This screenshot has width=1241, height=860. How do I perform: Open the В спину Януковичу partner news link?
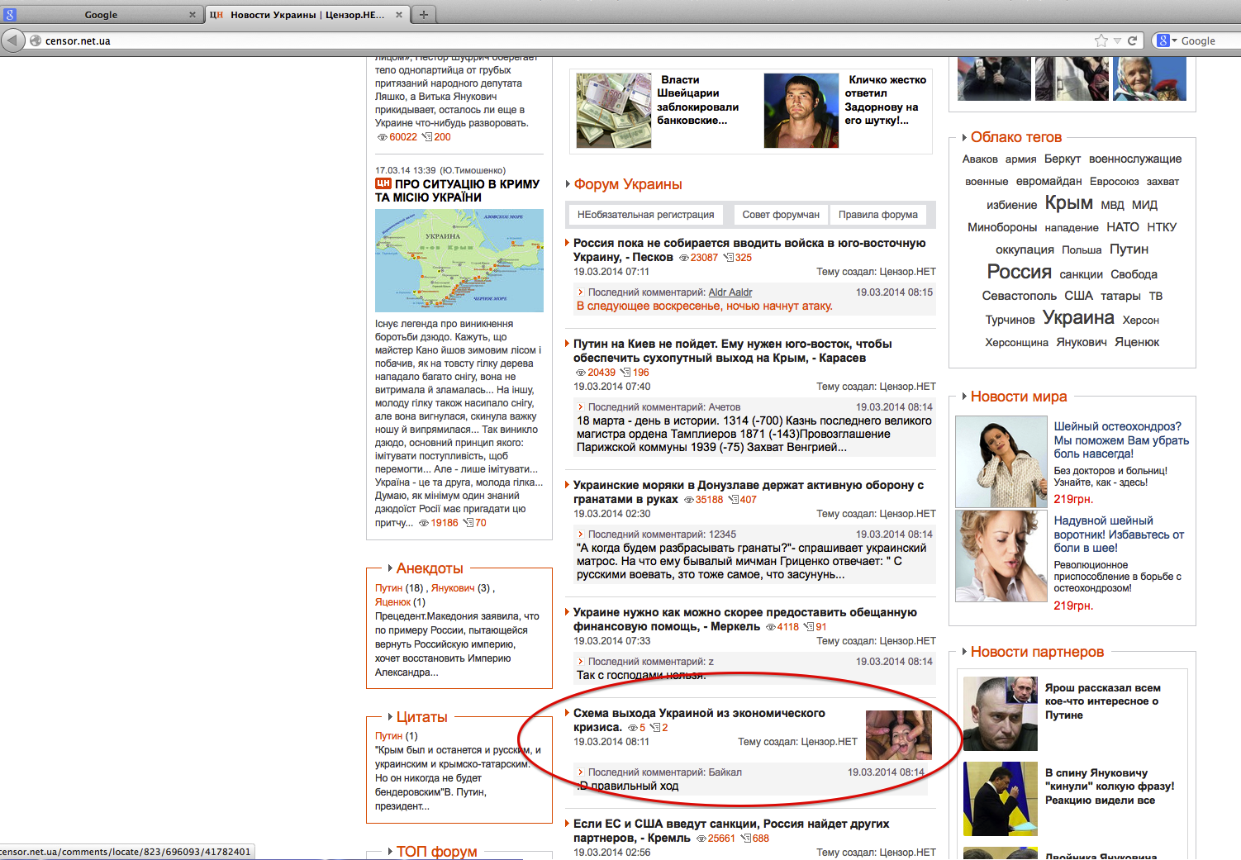click(1110, 786)
